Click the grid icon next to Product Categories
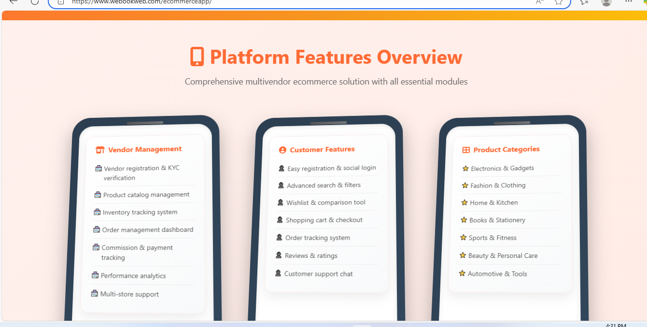 [466, 150]
